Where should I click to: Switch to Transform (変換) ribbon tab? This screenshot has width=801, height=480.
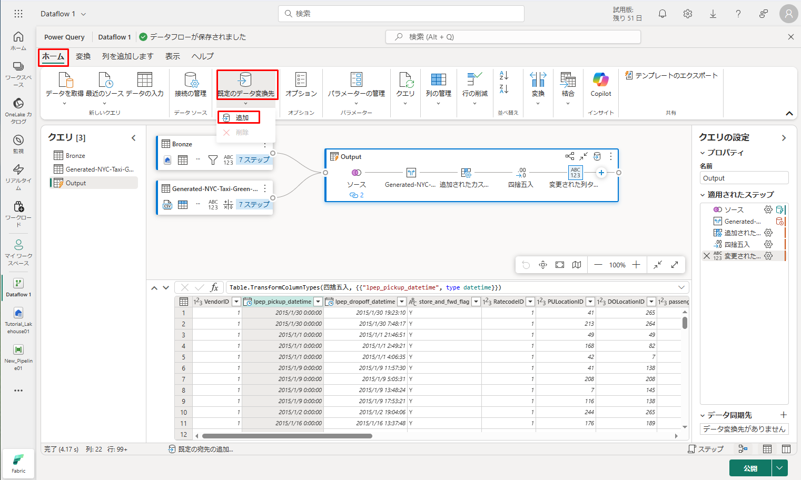[83, 56]
